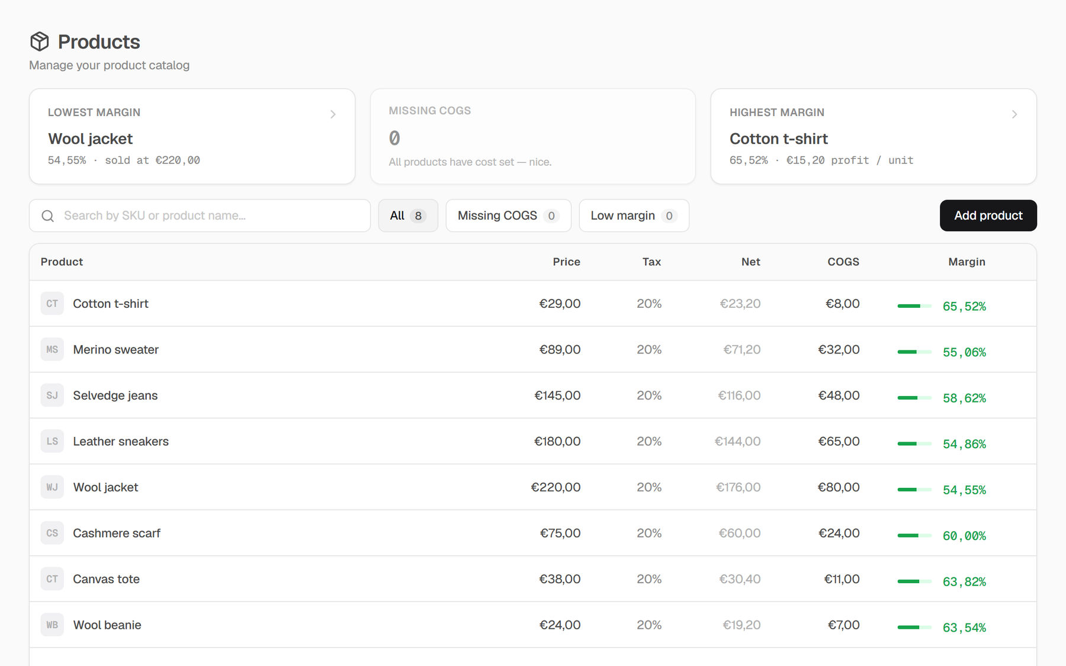1066x666 pixels.
Task: Click the €29,00 price cell
Action: (560, 304)
